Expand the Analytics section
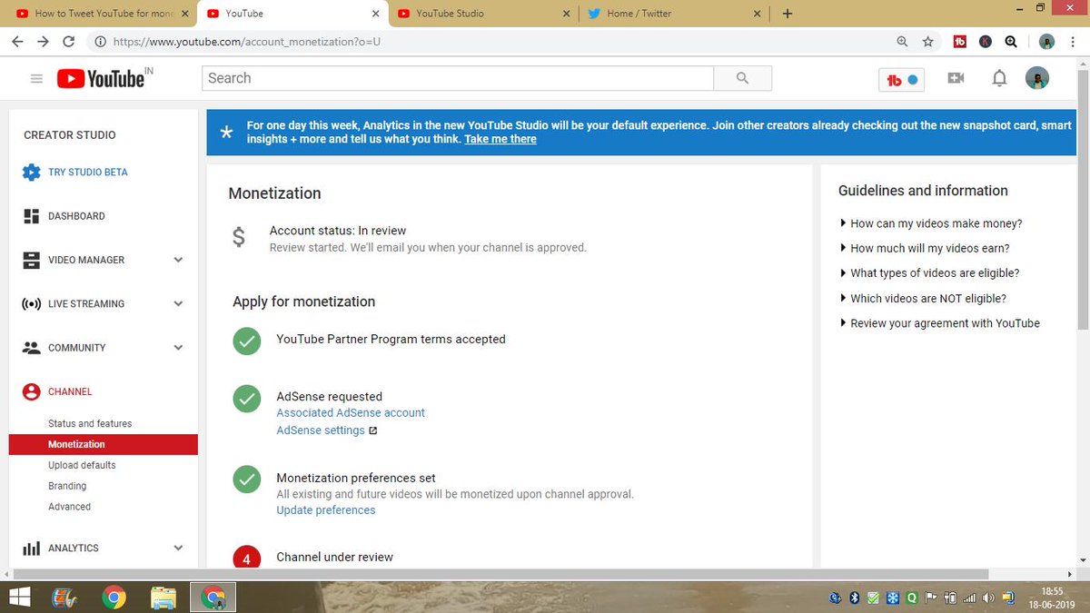The width and height of the screenshot is (1090, 613). tap(178, 549)
